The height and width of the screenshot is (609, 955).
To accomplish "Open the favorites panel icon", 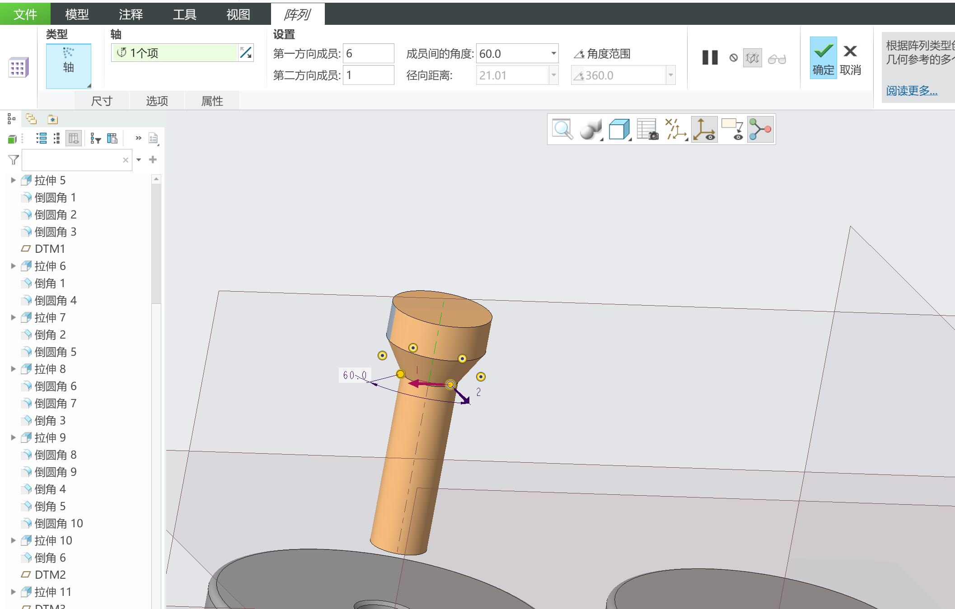I will tap(52, 119).
